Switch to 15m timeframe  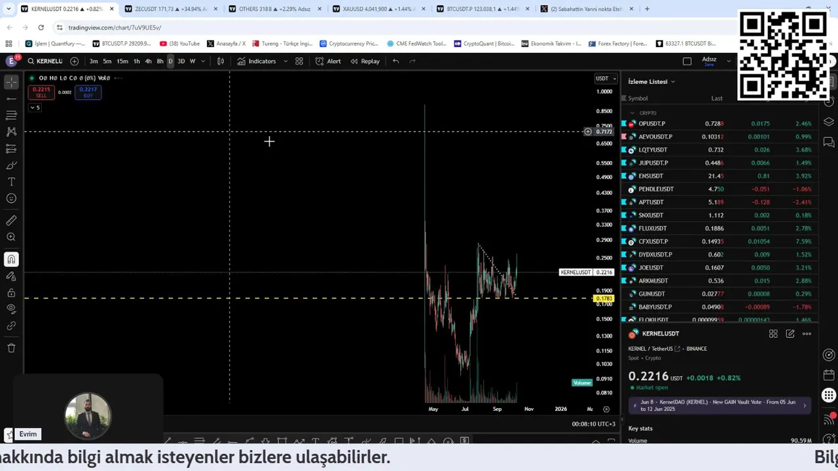click(122, 61)
